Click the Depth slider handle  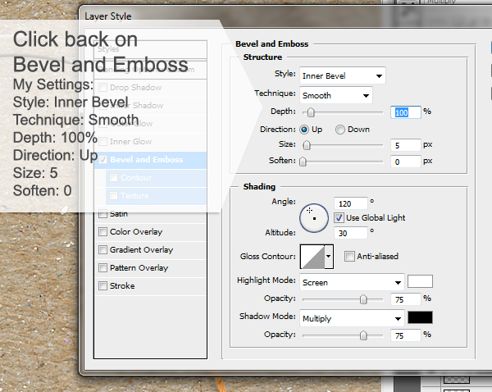point(311,112)
